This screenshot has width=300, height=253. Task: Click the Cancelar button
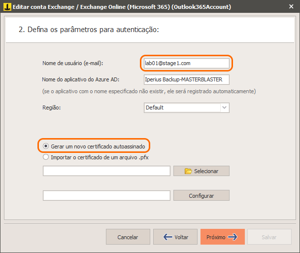(x=128, y=237)
